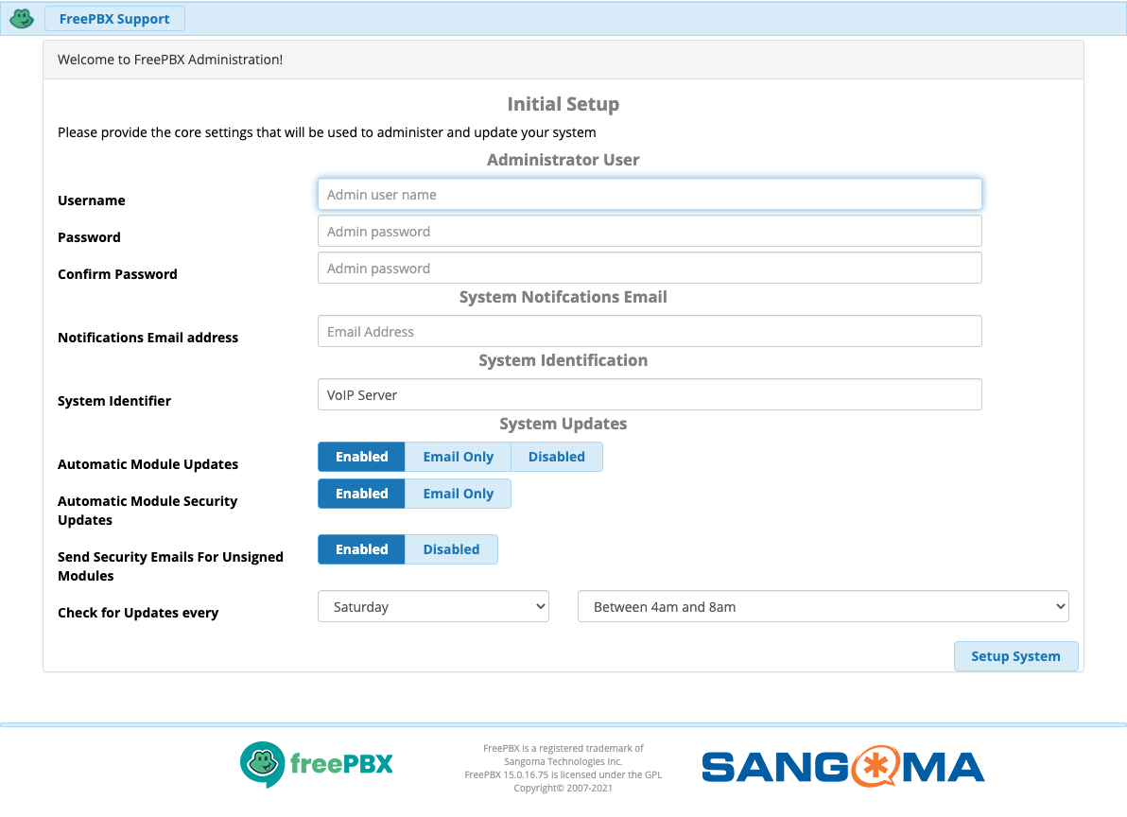Set Automatic Module Updates to Email Only
Image resolution: width=1127 pixels, height=817 pixels.
point(458,457)
